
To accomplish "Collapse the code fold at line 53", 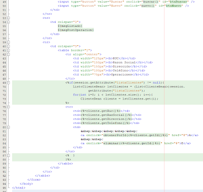I will point(9,18).
